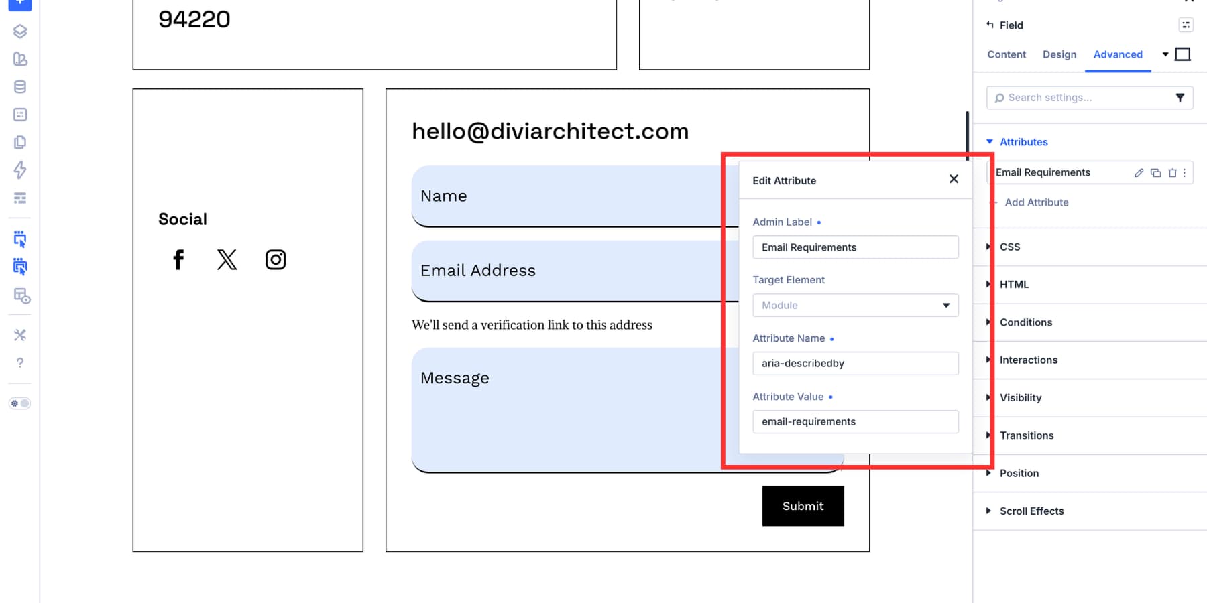The width and height of the screenshot is (1207, 603).
Task: Click the database cylinder icon in the sidebar
Action: (x=20, y=86)
